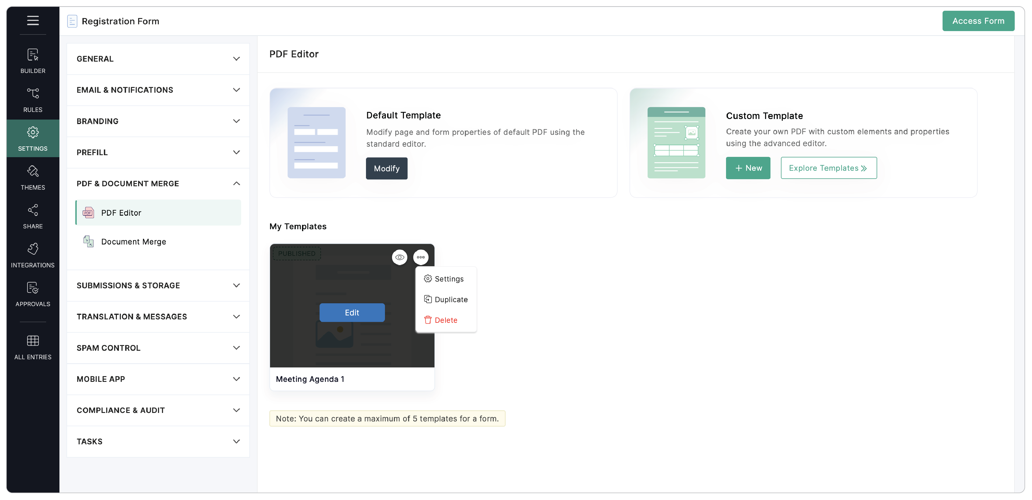Expand the Submissions & Storage section
Screen dimensions: 1032x500
(x=158, y=285)
